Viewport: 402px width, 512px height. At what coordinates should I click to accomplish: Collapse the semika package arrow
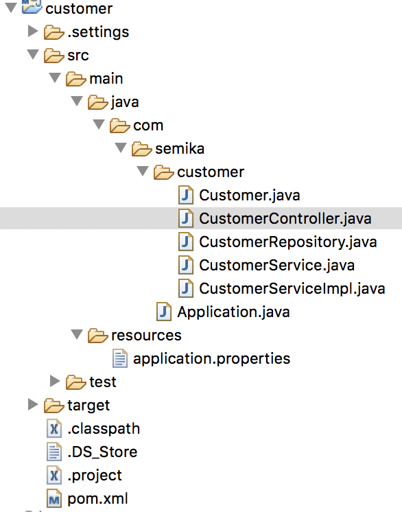121,148
